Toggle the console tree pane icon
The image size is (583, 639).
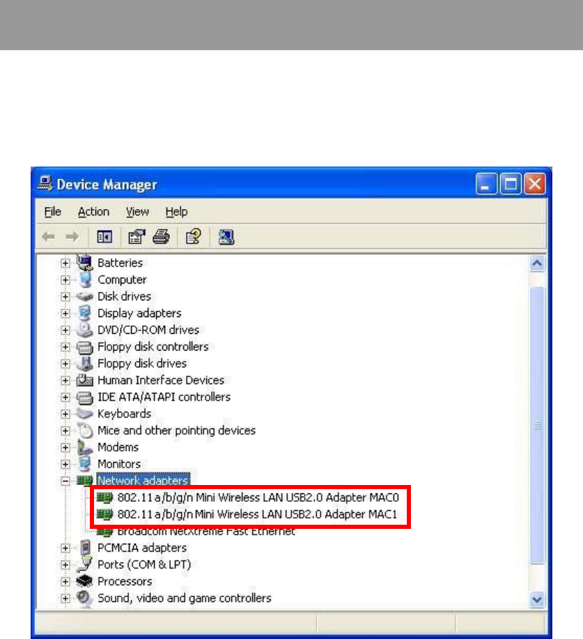104,236
